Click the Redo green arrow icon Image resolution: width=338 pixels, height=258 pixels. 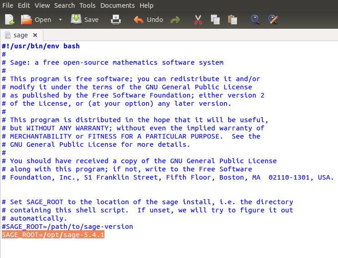pyautogui.click(x=175, y=20)
